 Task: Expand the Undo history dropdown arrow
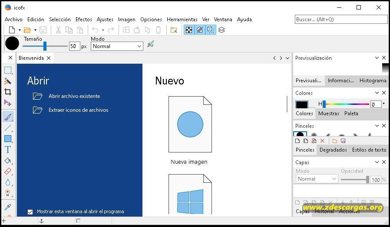coord(103,30)
